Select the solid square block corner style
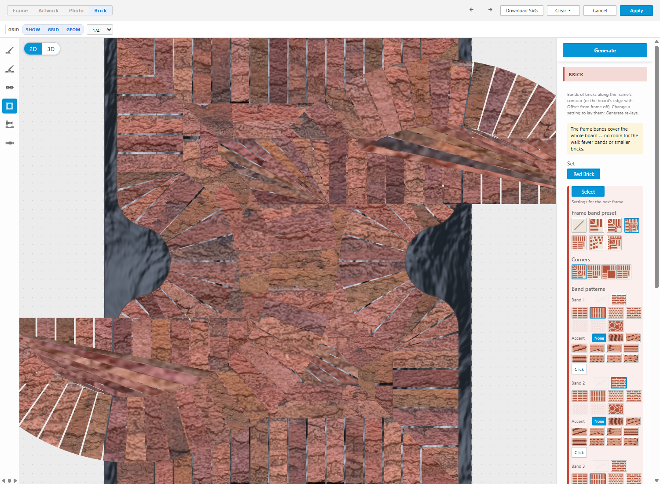The width and height of the screenshot is (660, 484). click(609, 272)
